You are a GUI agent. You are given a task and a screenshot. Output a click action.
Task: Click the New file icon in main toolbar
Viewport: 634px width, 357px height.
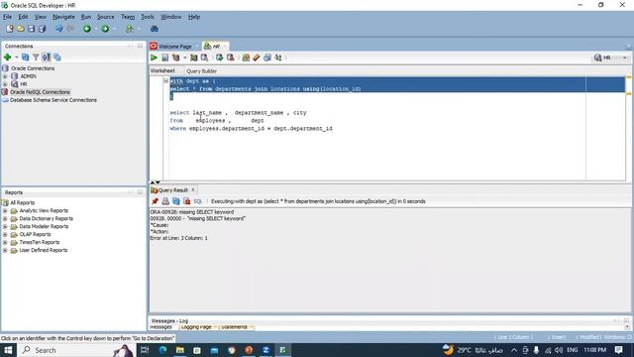pos(10,29)
